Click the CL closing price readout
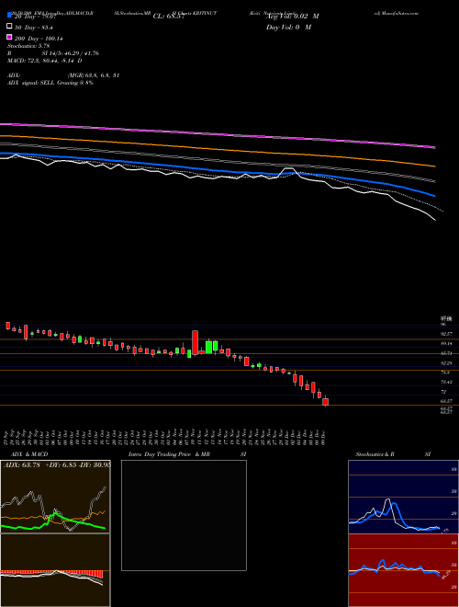Image resolution: width=459 pixels, height=607 pixels. (169, 17)
